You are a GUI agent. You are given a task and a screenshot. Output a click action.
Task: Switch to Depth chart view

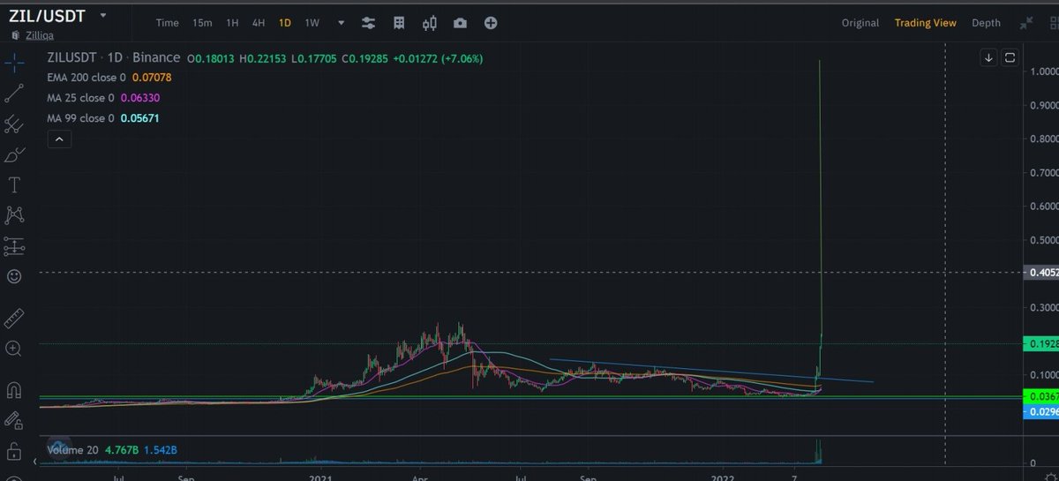tap(986, 23)
